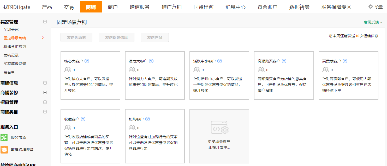
Task: Expand the 橱窗管理 section
Action: coord(45,102)
